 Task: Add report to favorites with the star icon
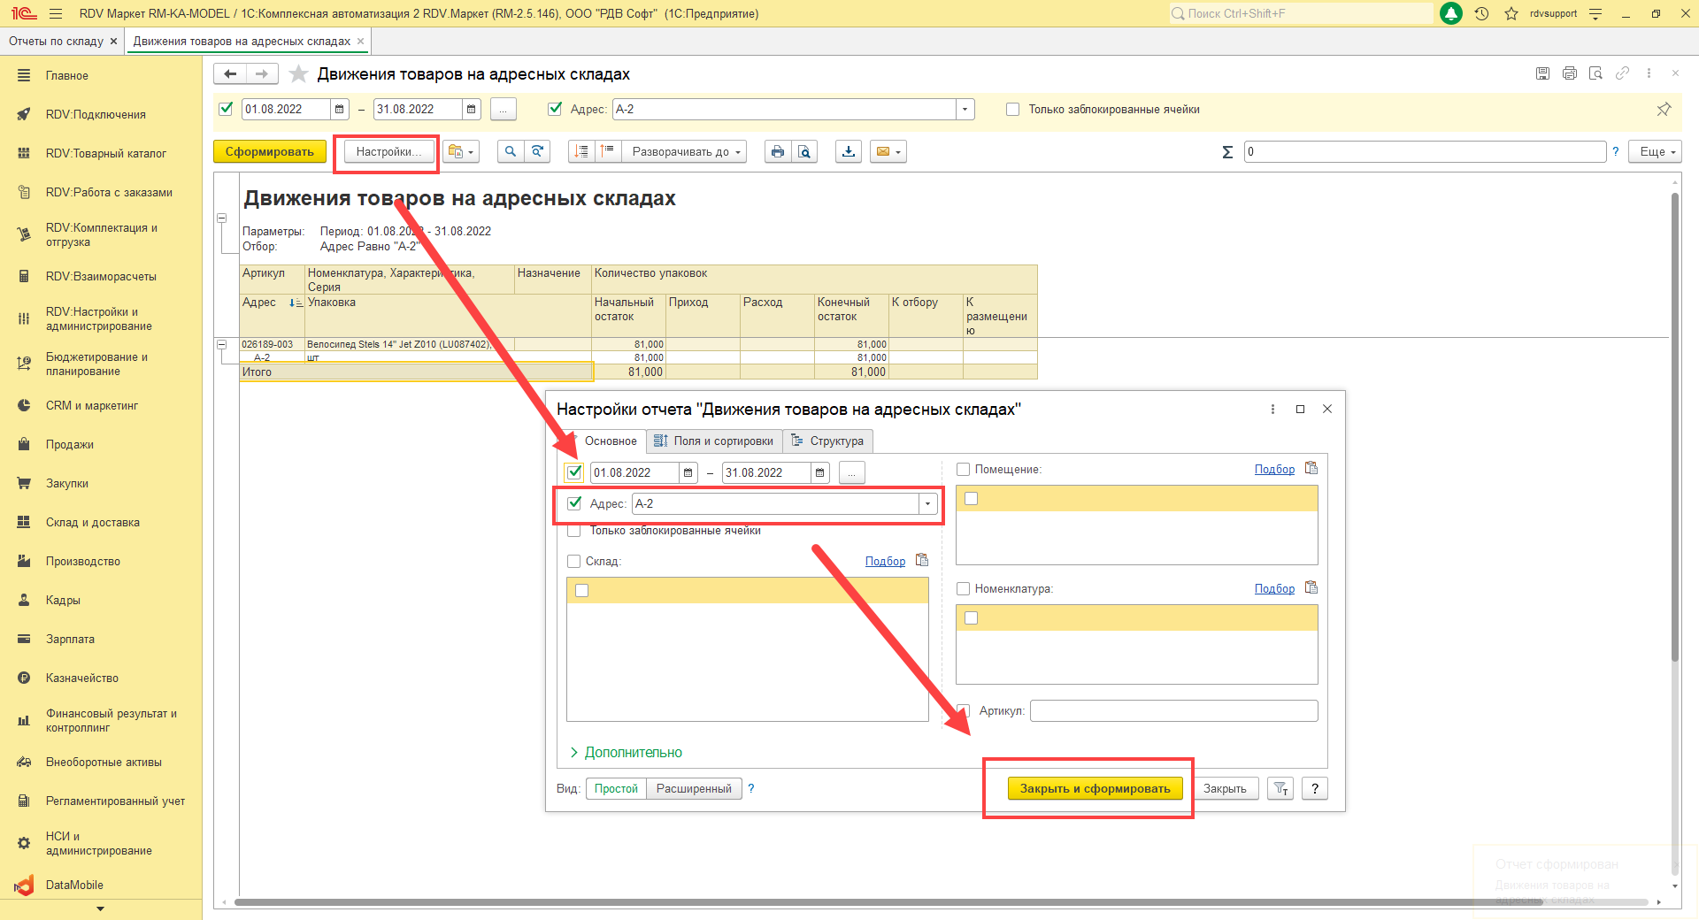pos(299,74)
